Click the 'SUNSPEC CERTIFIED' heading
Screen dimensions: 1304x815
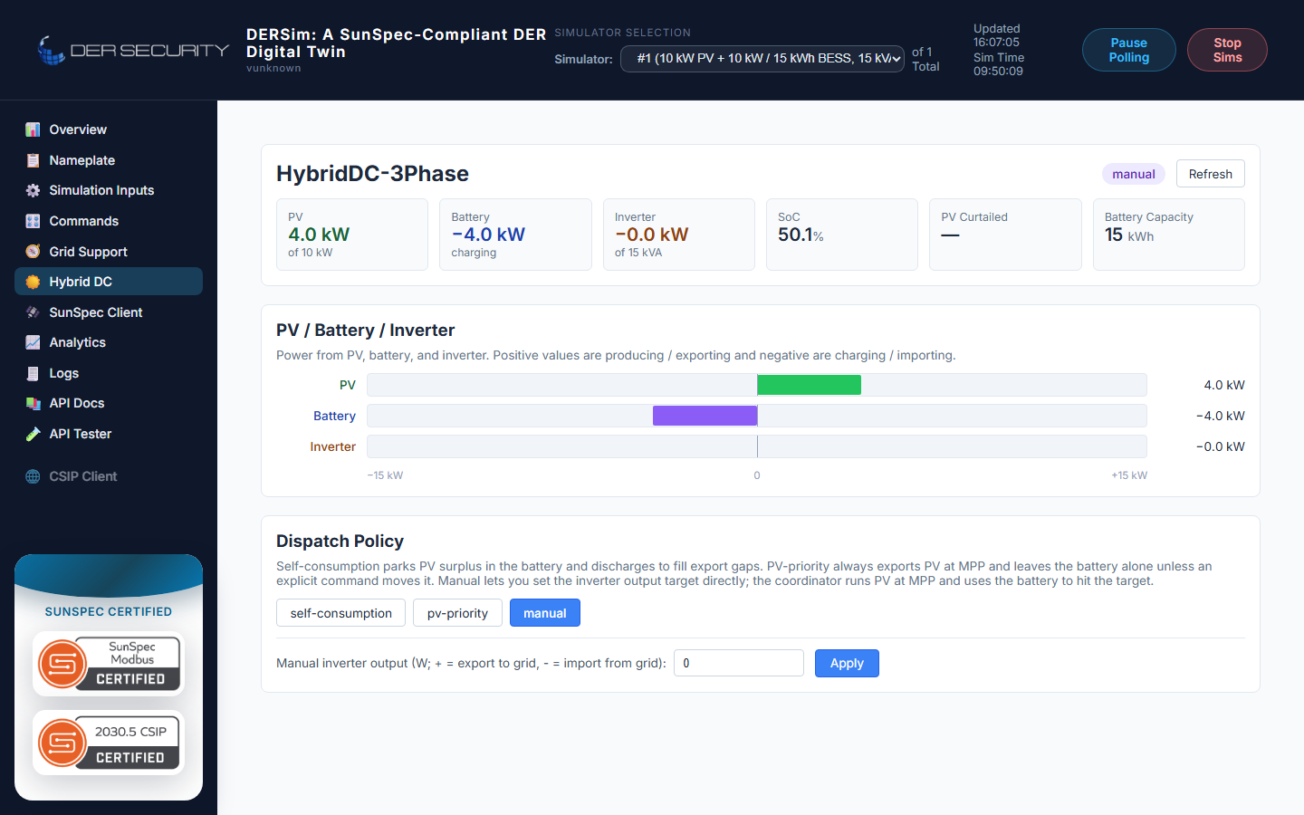click(x=109, y=612)
